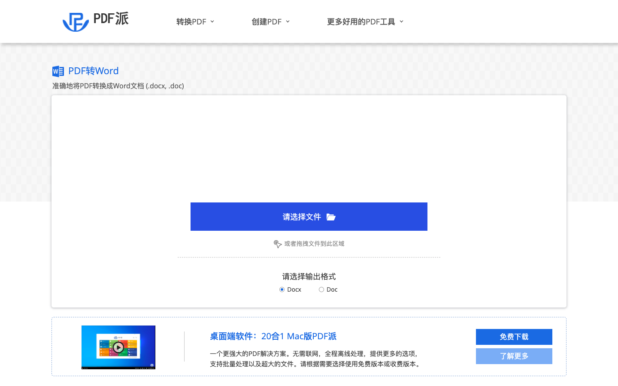Open the 桌面端软件：20合1 Mac版PDF派 link
Image resolution: width=618 pixels, height=386 pixels.
pyautogui.click(x=273, y=336)
